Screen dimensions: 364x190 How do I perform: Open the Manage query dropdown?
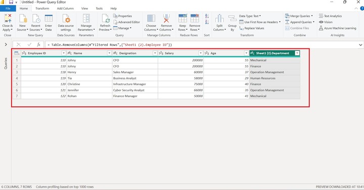[122, 28]
